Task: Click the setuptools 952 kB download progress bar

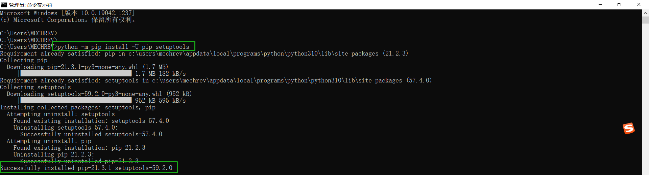Action: point(76,100)
